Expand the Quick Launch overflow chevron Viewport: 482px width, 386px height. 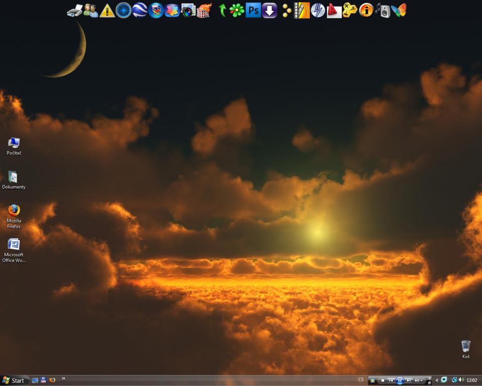point(64,378)
